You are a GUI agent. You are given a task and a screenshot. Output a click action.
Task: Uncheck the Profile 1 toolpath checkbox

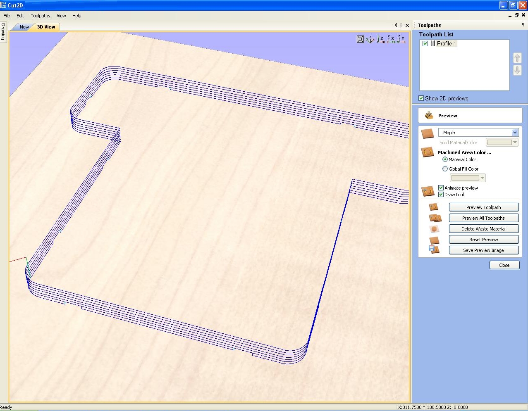pos(425,43)
